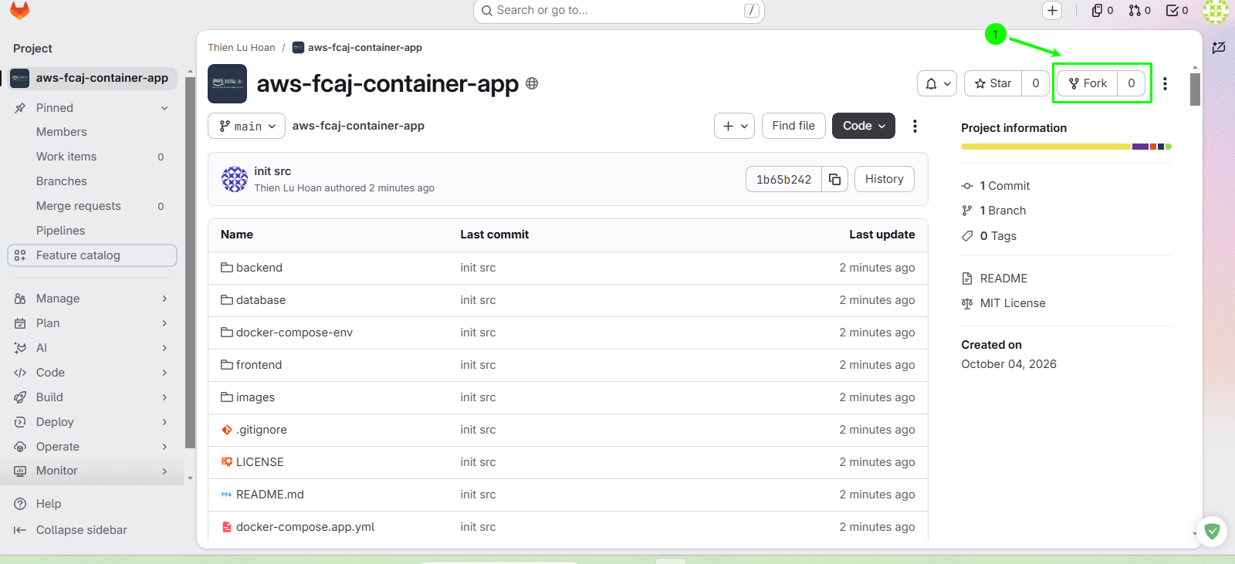Open the user avatar menu

(1215, 11)
